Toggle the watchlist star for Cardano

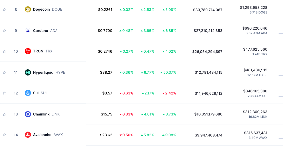point(4,31)
